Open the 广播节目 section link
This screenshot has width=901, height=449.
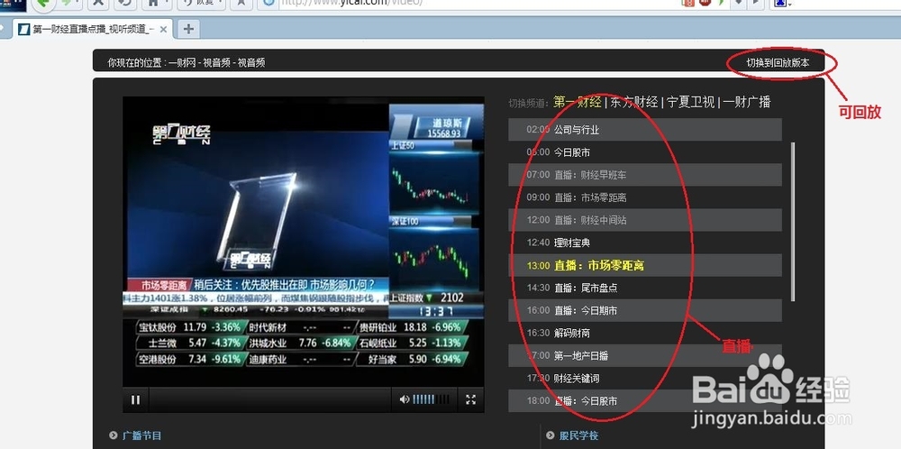[x=141, y=435]
